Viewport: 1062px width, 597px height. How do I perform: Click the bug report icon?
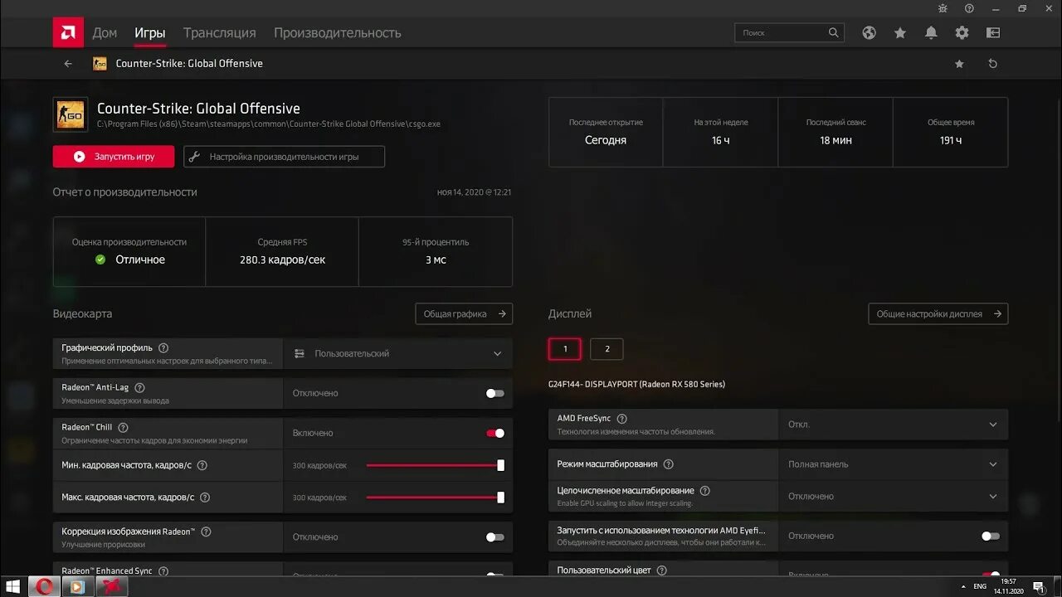[x=943, y=8]
